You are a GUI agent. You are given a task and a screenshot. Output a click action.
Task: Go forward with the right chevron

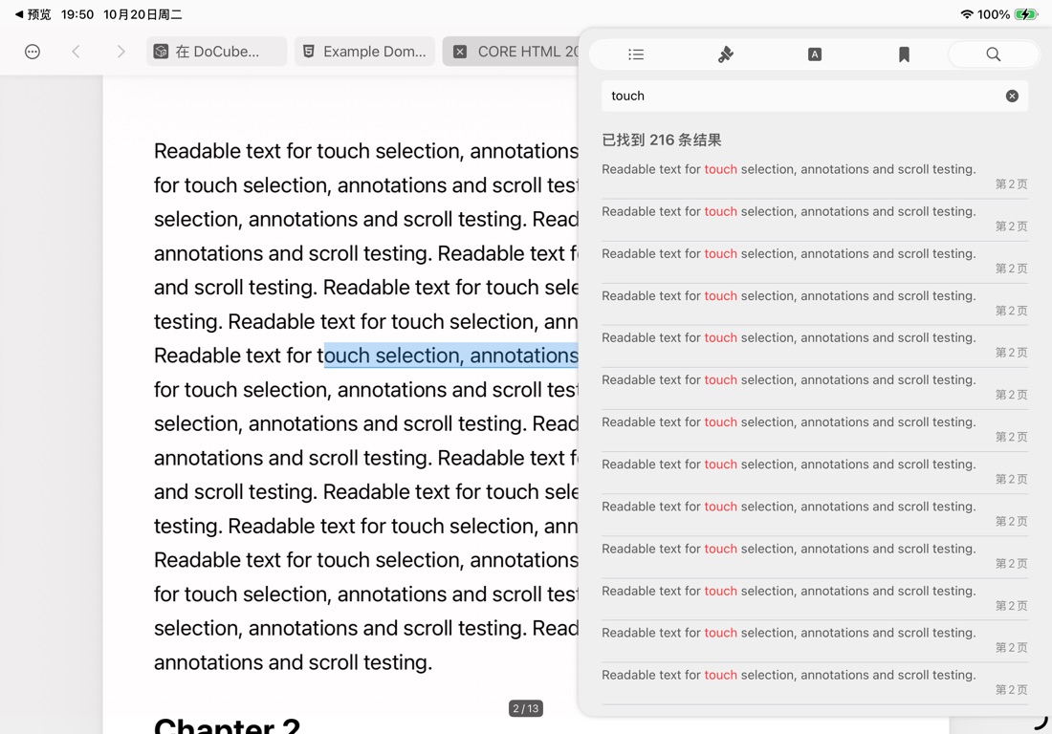coord(121,52)
